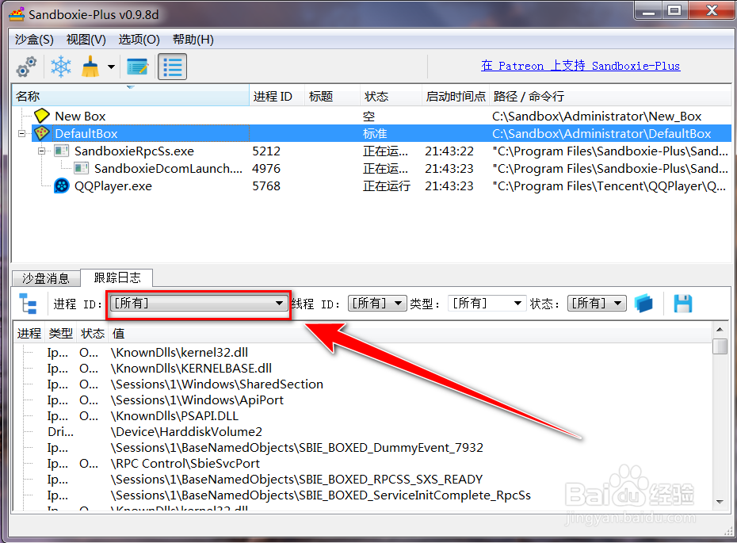Open the 沙盒(S) menu
Screen dimensions: 737x543
(x=34, y=40)
